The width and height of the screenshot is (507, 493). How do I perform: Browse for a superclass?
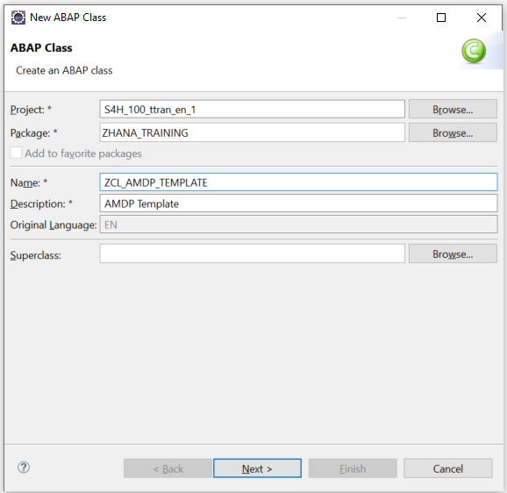(x=453, y=254)
